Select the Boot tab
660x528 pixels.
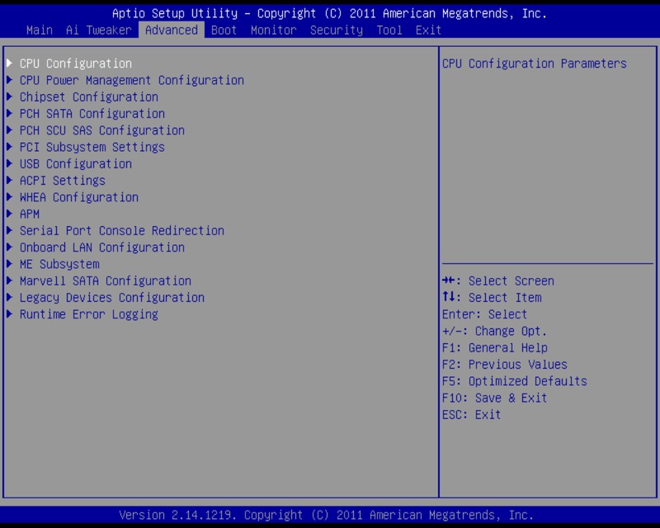tap(224, 30)
